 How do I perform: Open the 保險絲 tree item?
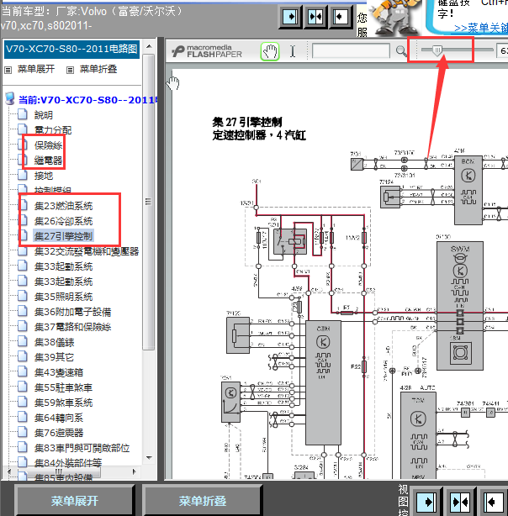click(48, 145)
